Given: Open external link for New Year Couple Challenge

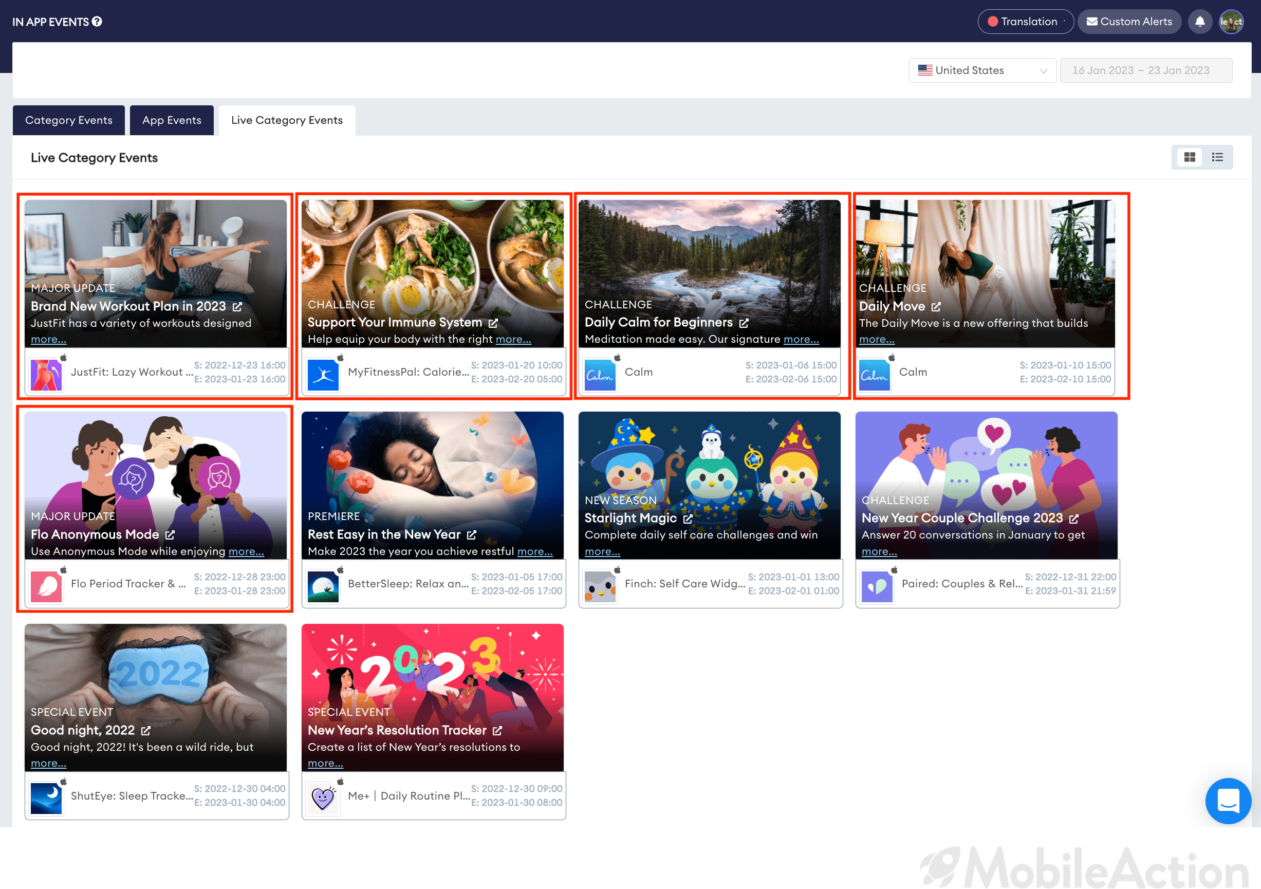Looking at the screenshot, I should pyautogui.click(x=1074, y=518).
